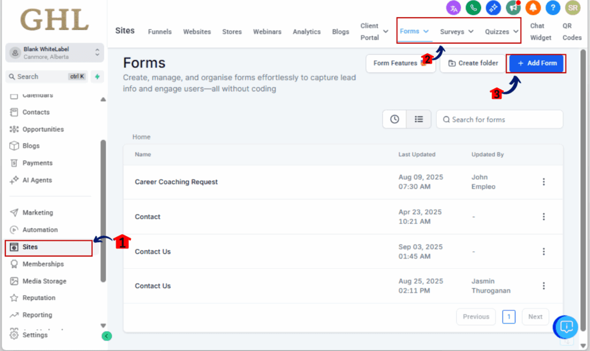This screenshot has width=590, height=351.
Task: Click the blue help question mark icon
Action: tap(553, 7)
